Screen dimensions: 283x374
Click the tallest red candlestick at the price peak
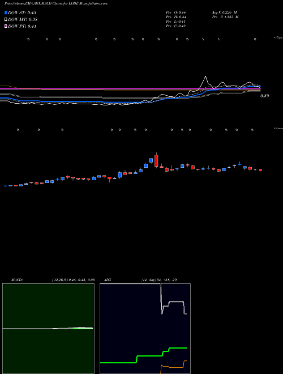156,160
